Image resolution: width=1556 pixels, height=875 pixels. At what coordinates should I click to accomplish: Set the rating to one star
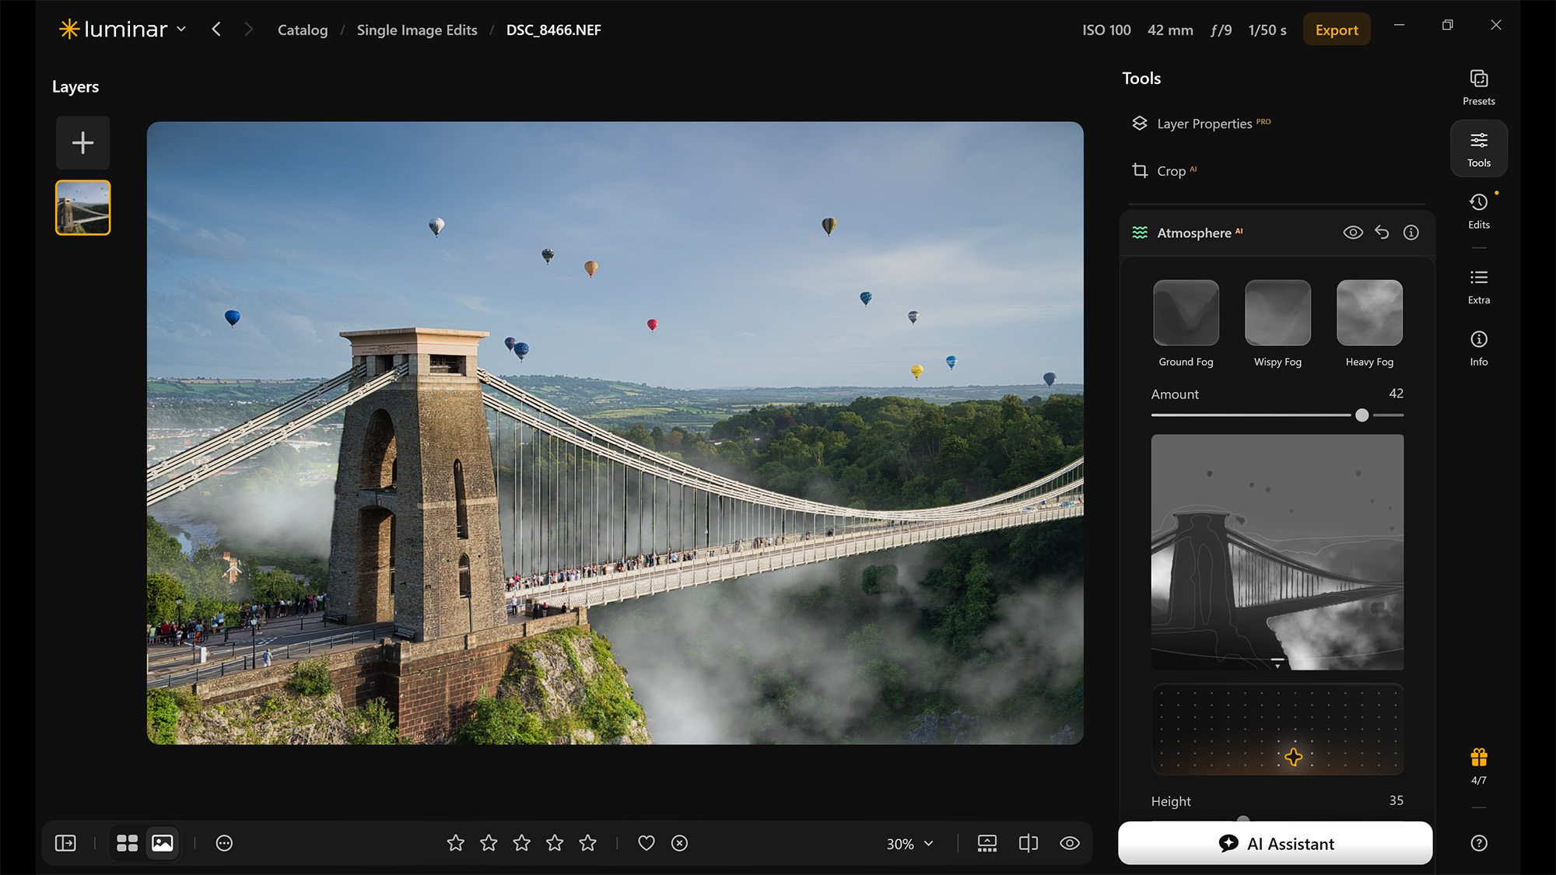pyautogui.click(x=456, y=843)
